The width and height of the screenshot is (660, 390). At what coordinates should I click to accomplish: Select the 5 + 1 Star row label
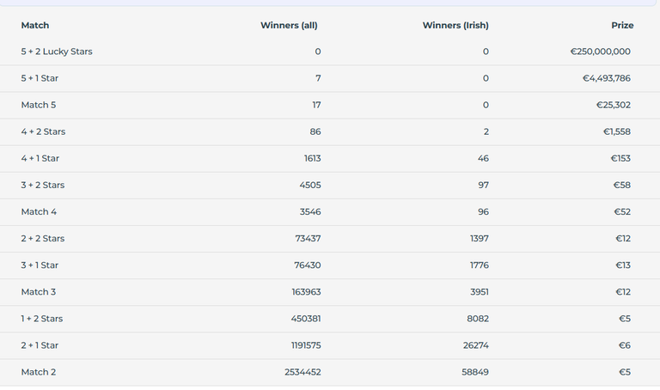click(40, 78)
